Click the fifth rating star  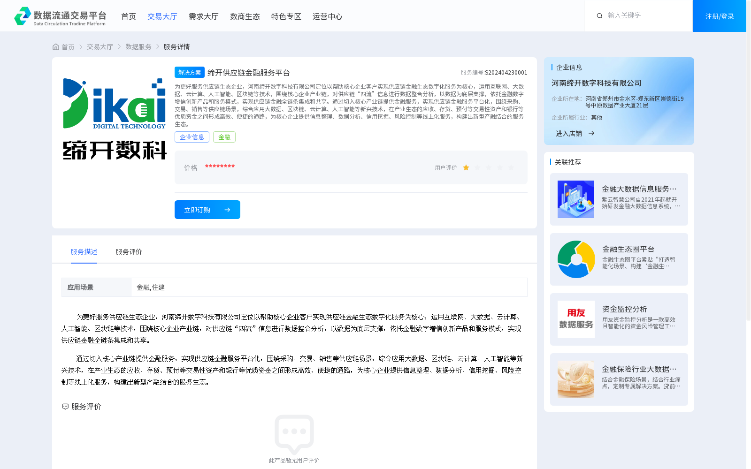click(511, 167)
